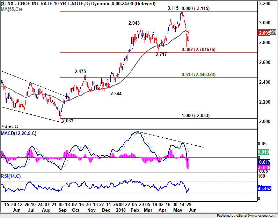
Task: Click the '2.033' low price annotation
Action: point(67,121)
